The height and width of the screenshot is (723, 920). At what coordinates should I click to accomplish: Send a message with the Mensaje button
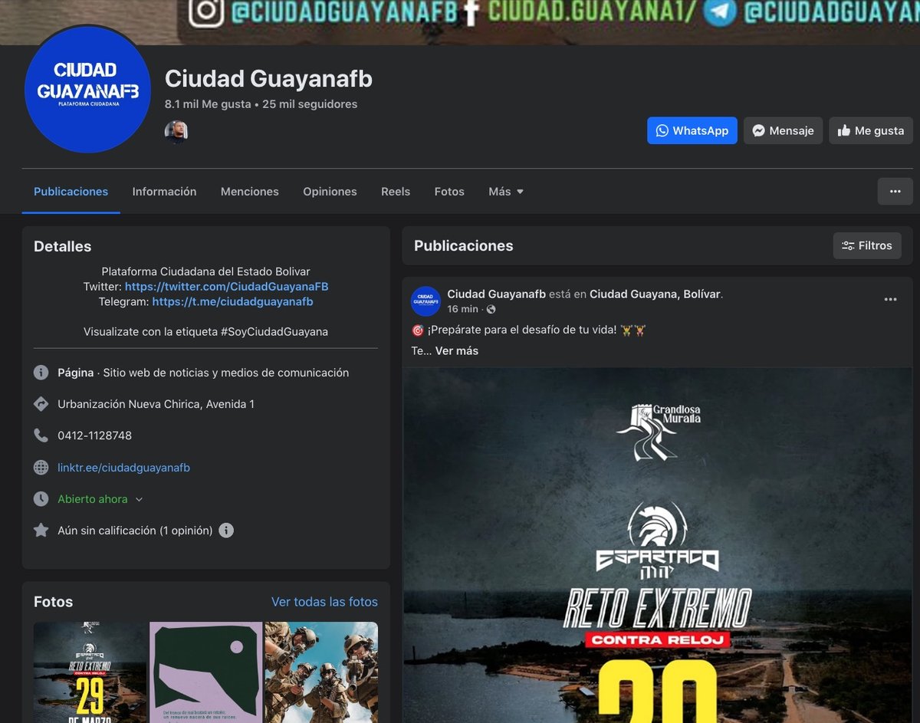pyautogui.click(x=783, y=130)
